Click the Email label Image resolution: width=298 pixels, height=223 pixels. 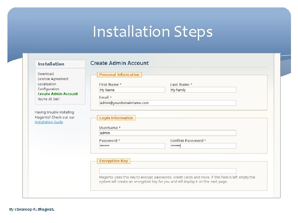pyautogui.click(x=104, y=97)
